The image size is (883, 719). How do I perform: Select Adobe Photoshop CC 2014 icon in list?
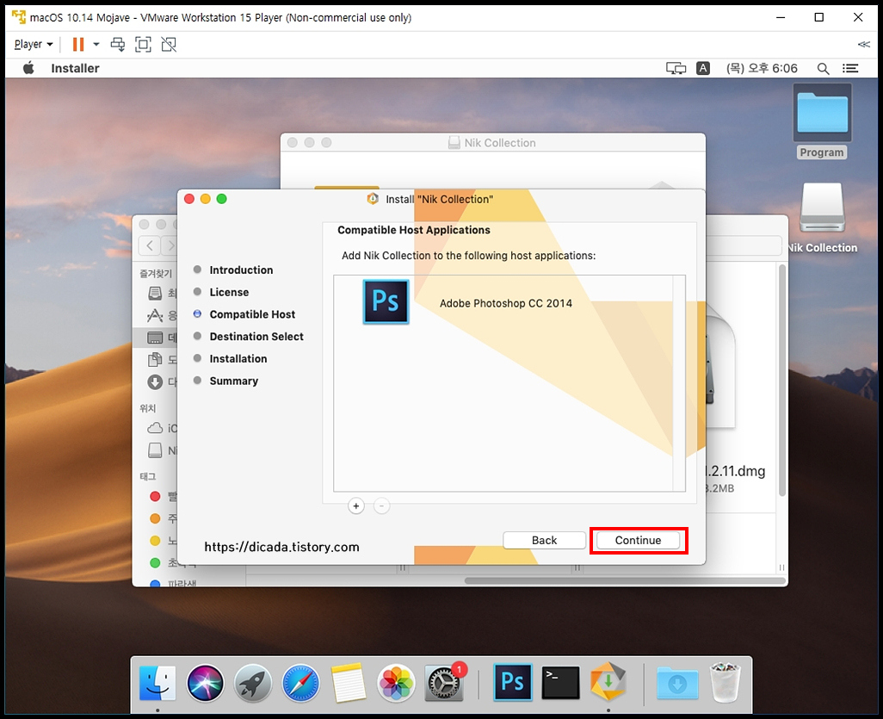386,301
